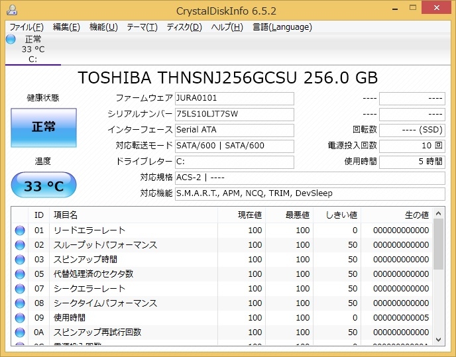Click the scroll up arrow of SMART list
Screen dimensions: 456x357
pos(439,214)
